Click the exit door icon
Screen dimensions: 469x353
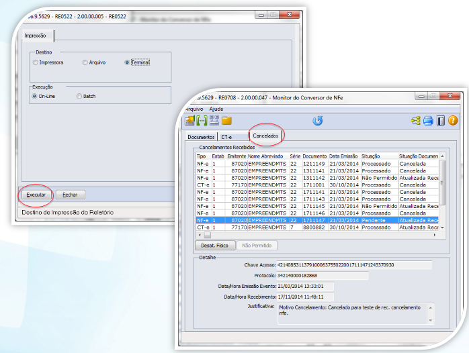[441, 121]
